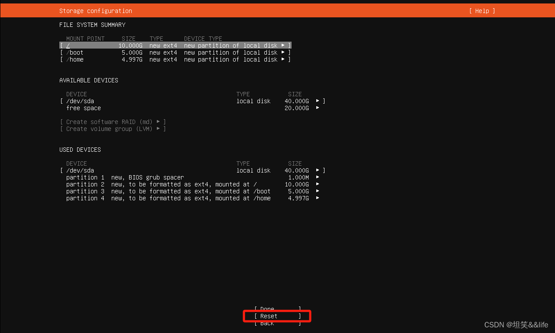
Task: Click the Reset button
Action: (277, 316)
